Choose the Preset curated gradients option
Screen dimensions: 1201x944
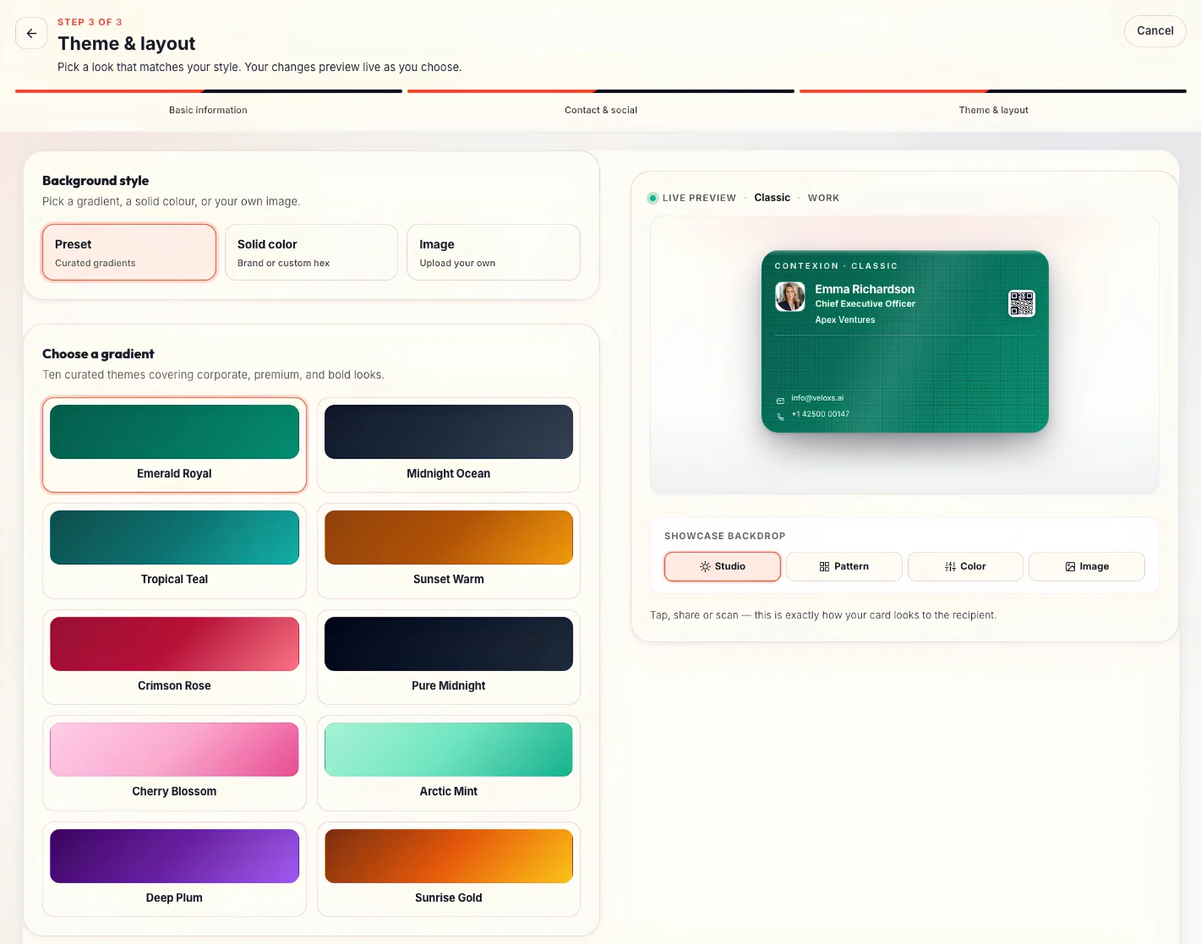[129, 252]
